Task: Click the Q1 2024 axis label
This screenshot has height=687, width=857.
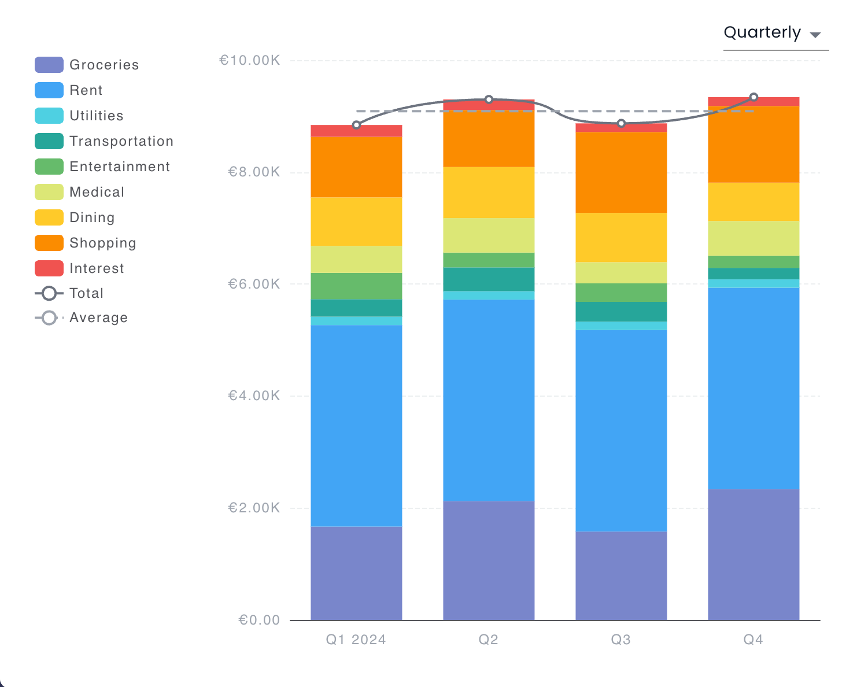Action: 356,640
